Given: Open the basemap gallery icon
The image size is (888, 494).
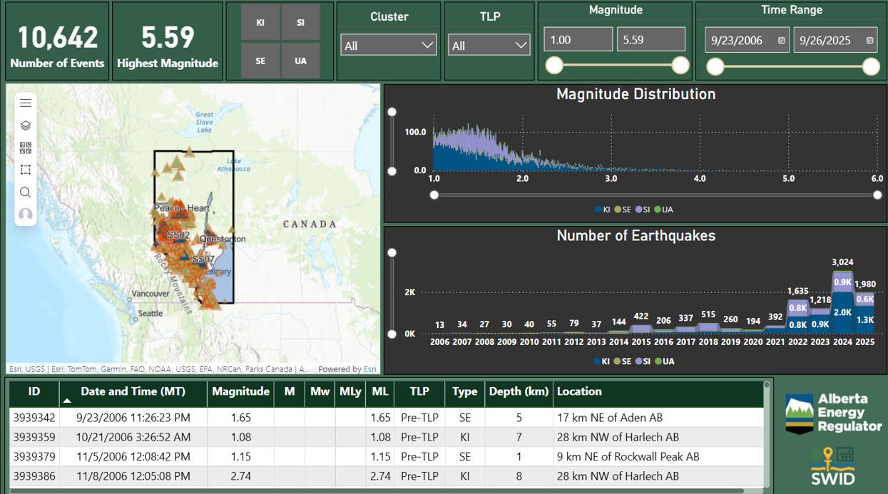Looking at the screenshot, I should click(x=26, y=148).
